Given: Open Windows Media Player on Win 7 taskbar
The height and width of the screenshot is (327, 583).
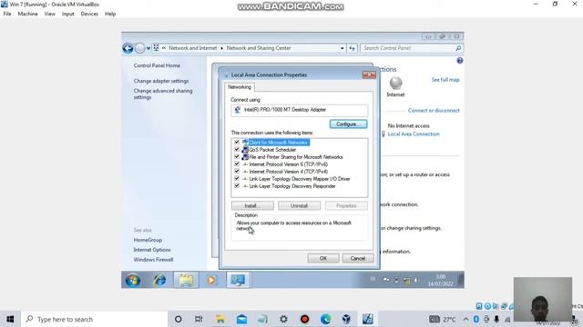Looking at the screenshot, I should [x=211, y=280].
